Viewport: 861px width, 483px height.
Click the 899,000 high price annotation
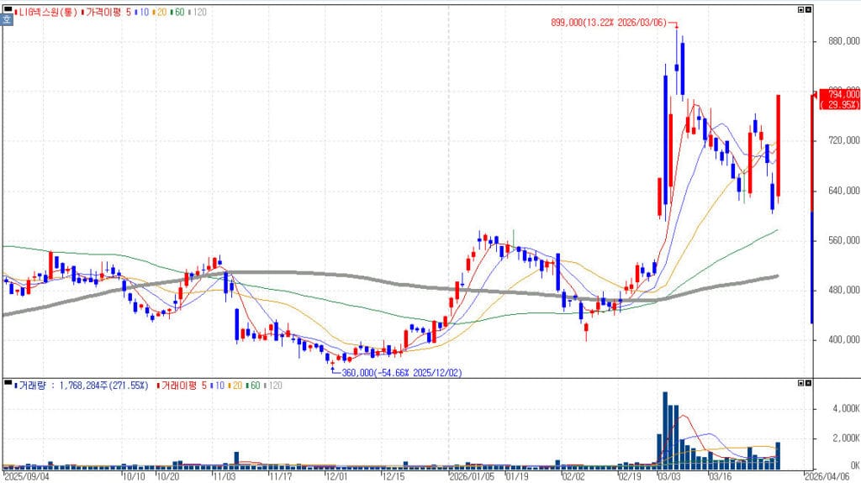(624, 25)
